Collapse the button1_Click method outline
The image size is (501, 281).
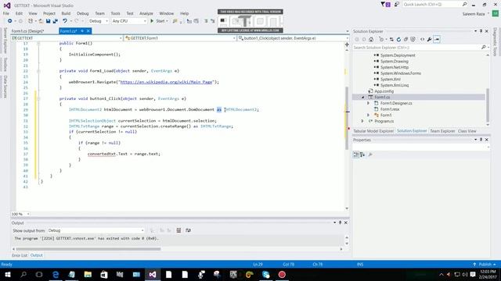38,98
